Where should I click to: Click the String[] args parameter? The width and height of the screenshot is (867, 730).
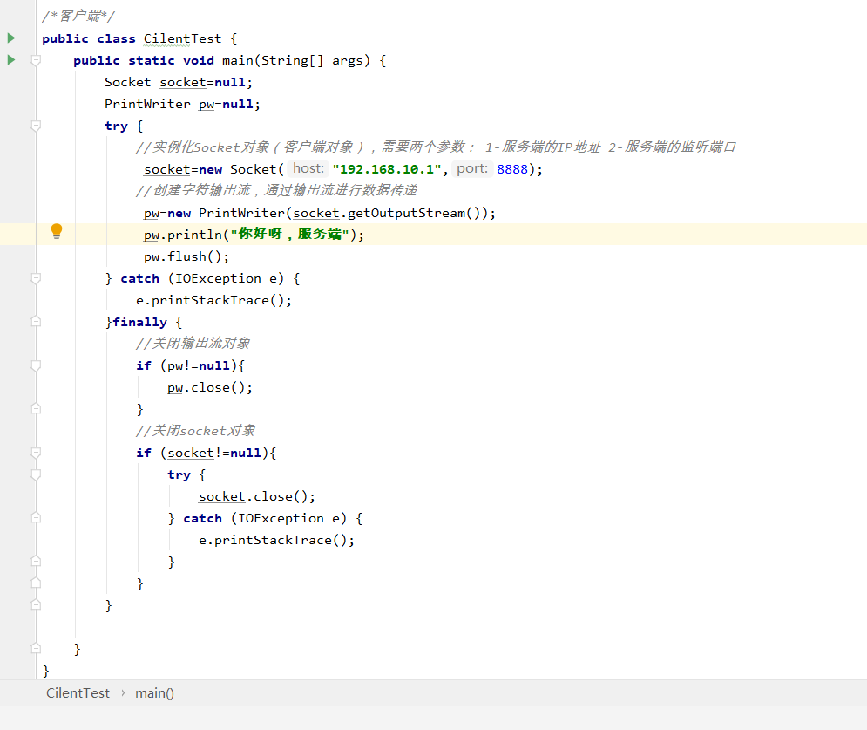[x=312, y=60]
